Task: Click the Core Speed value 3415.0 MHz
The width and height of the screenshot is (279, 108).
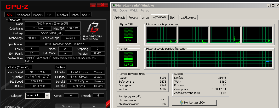Action: pos(38,72)
